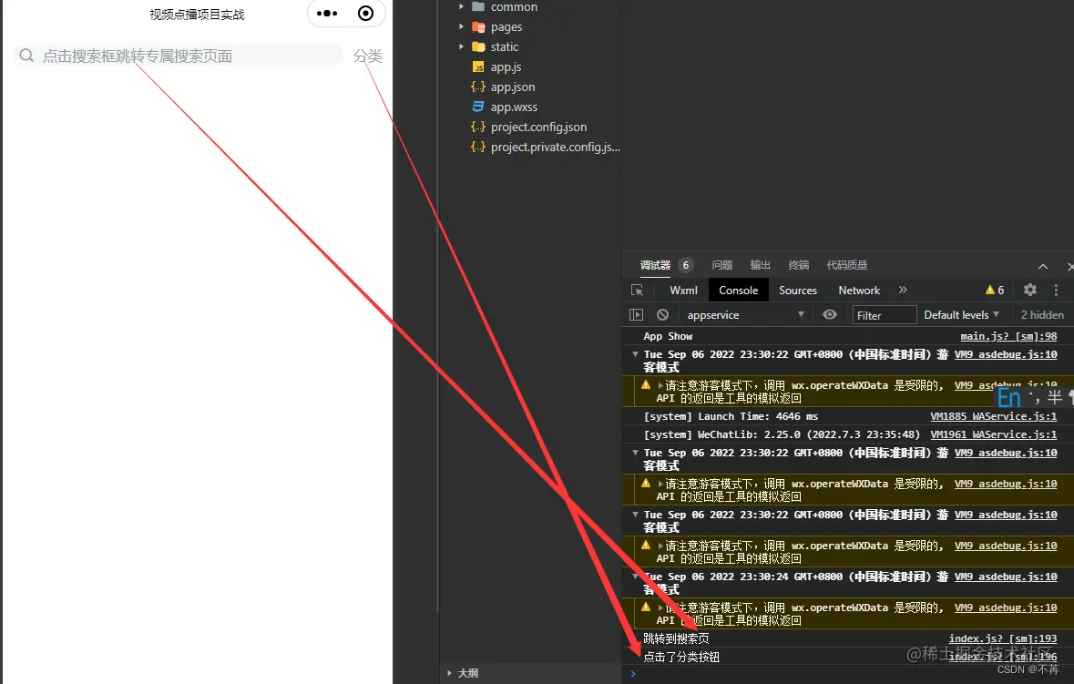
Task: Switch to the 终端 tab
Action: (799, 265)
